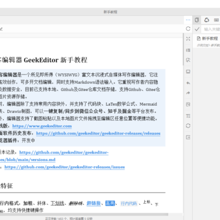The height and width of the screenshot is (220, 220).
Task: Click the 下划线 underlined sample text
Action: 57,204
